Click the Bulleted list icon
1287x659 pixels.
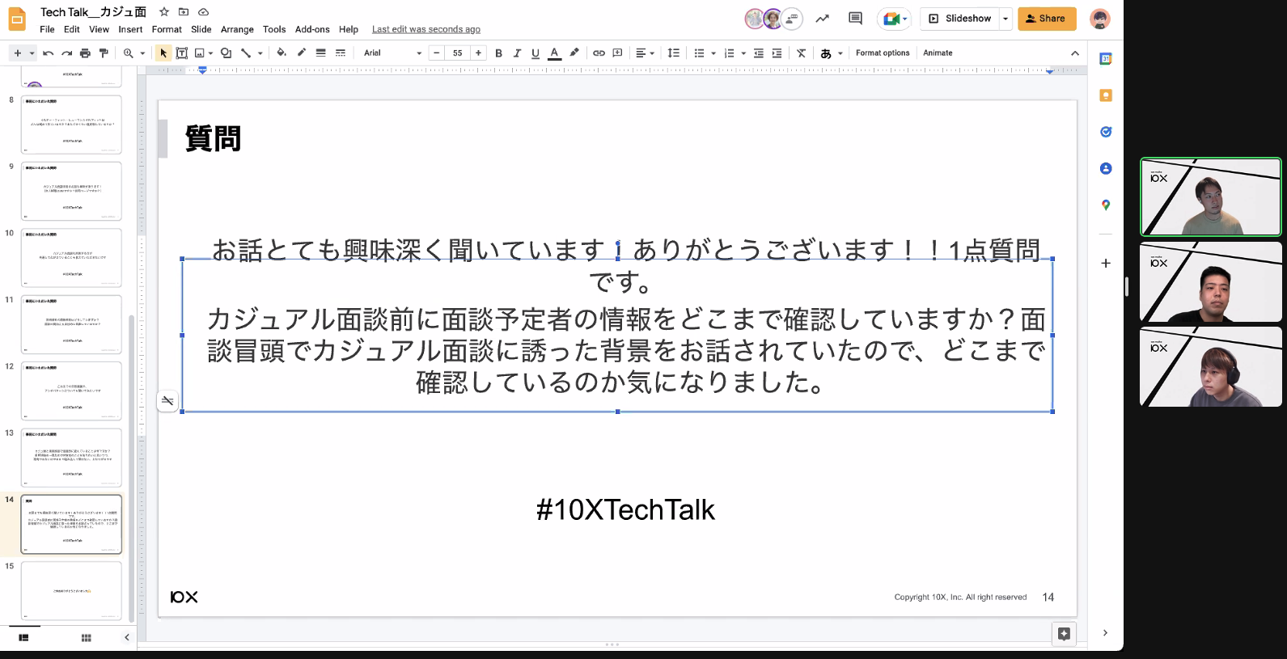(x=699, y=53)
